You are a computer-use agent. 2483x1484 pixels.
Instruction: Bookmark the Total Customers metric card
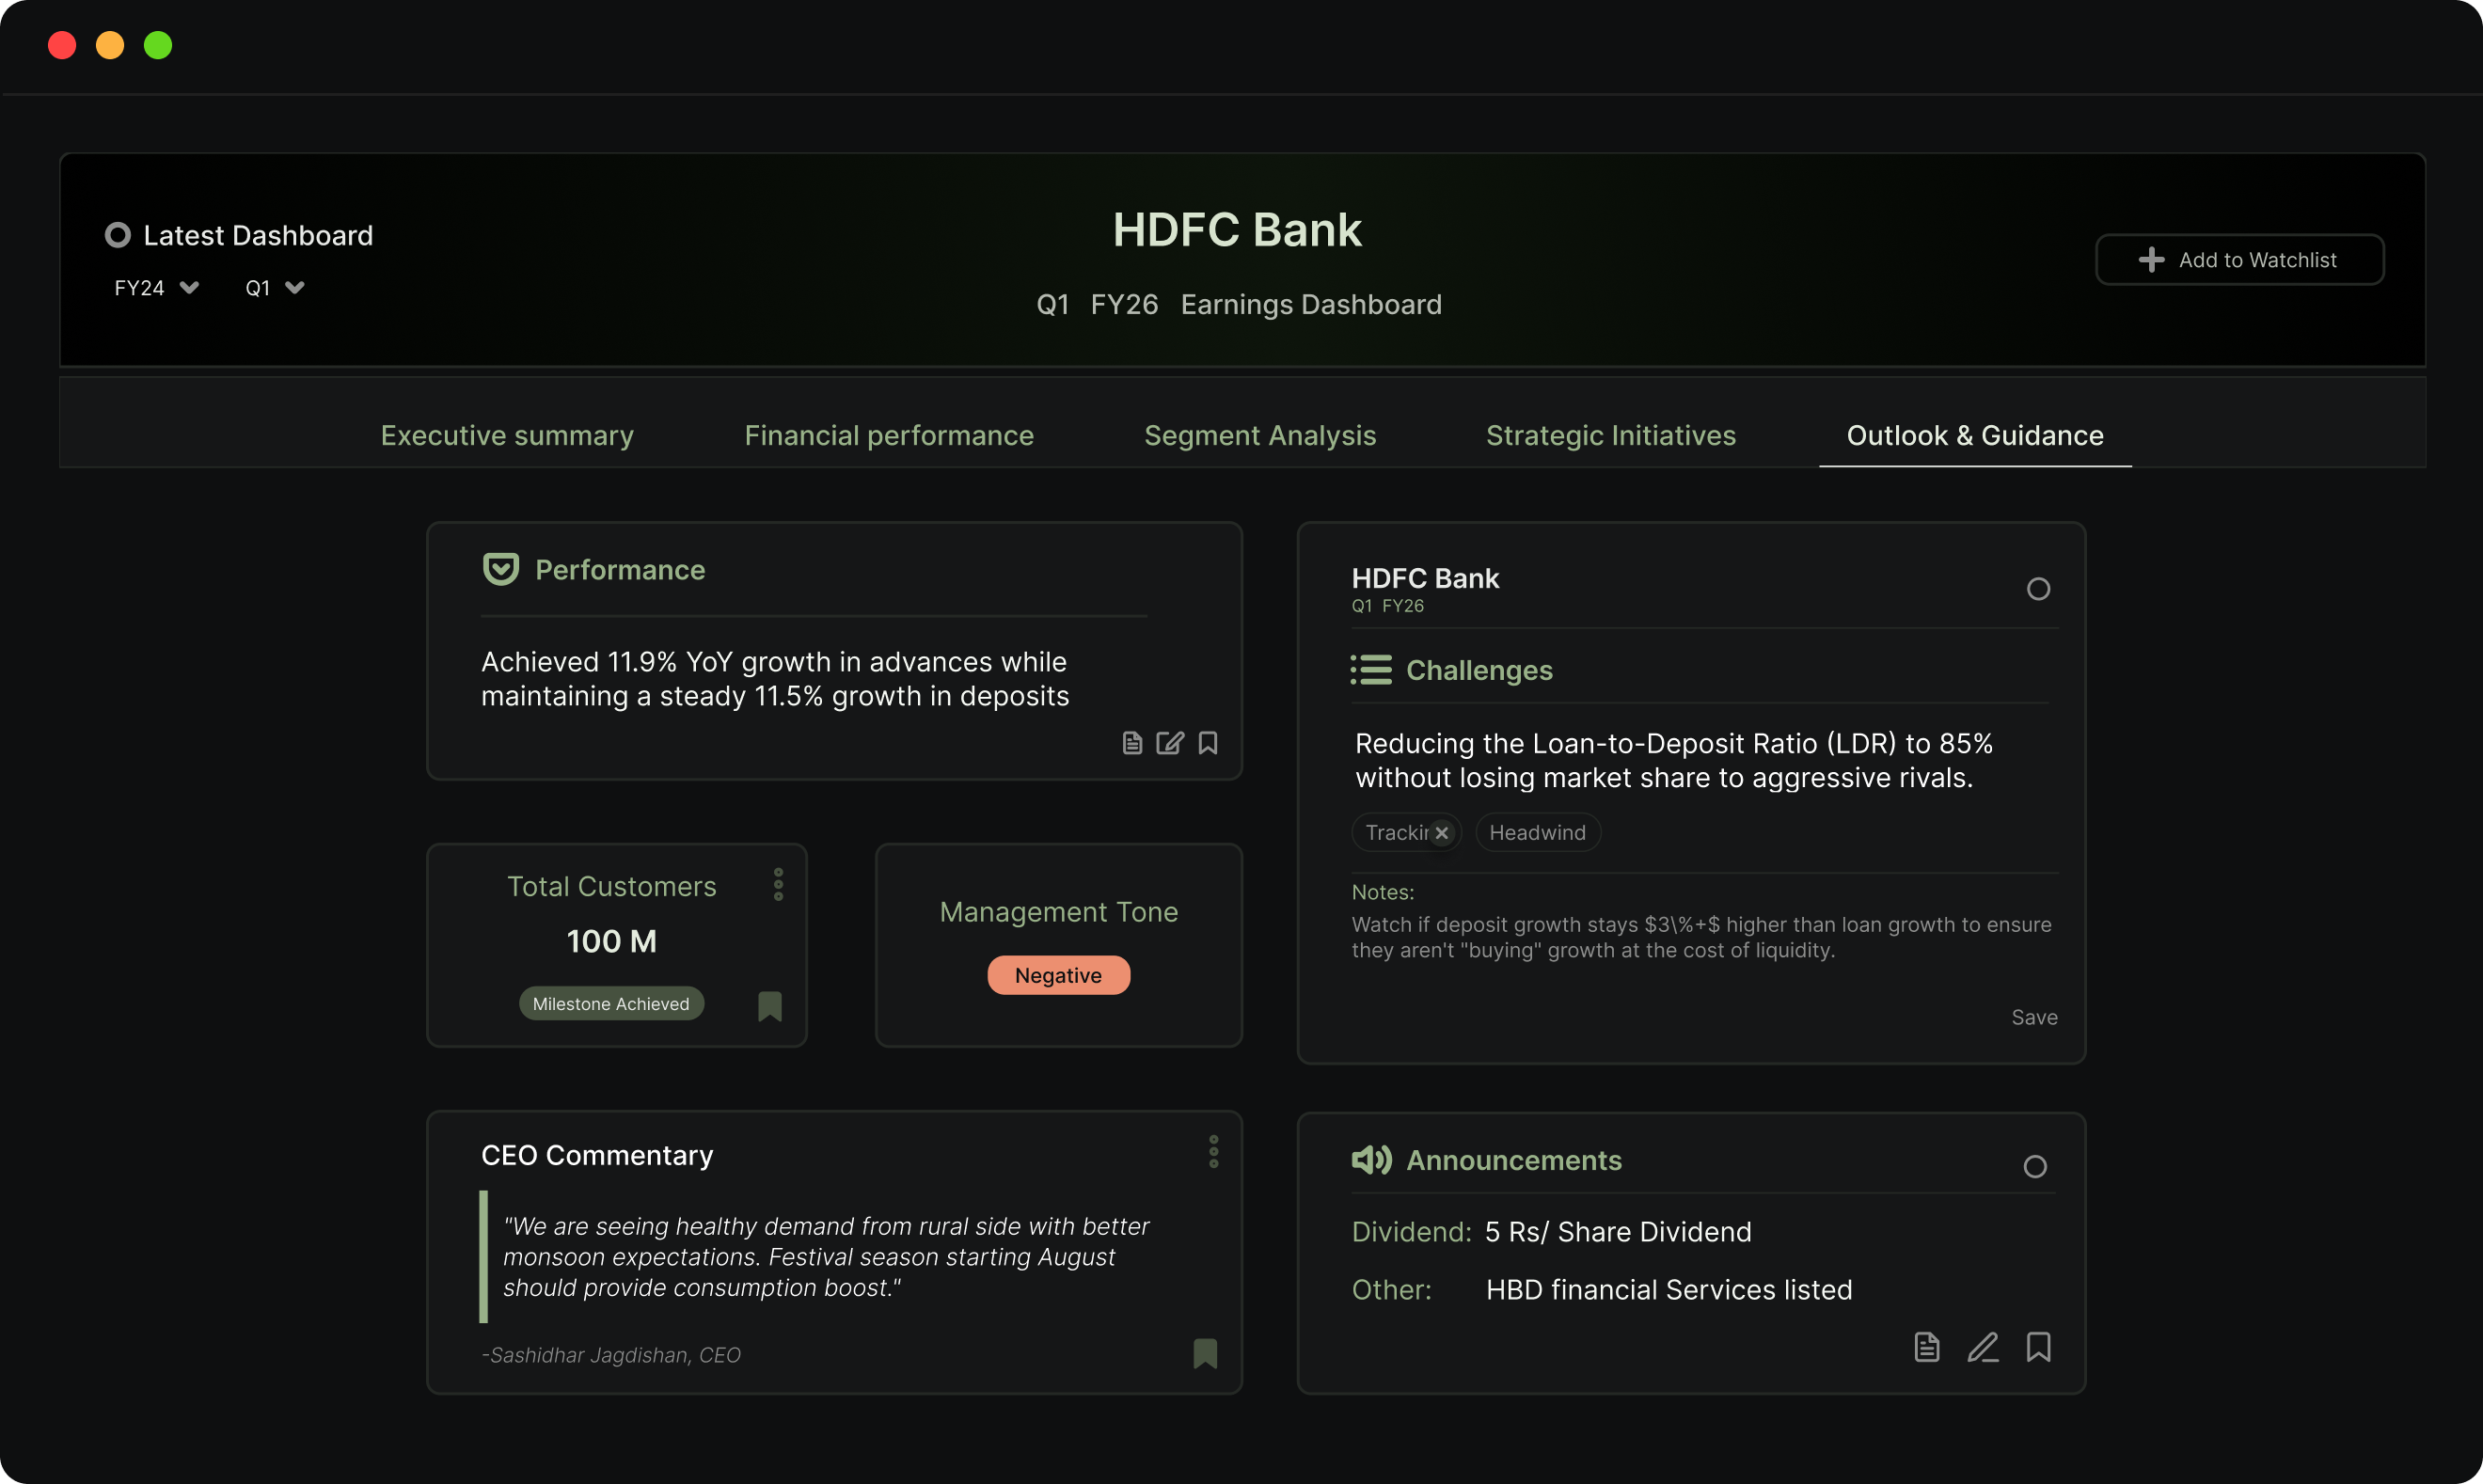click(x=770, y=1007)
